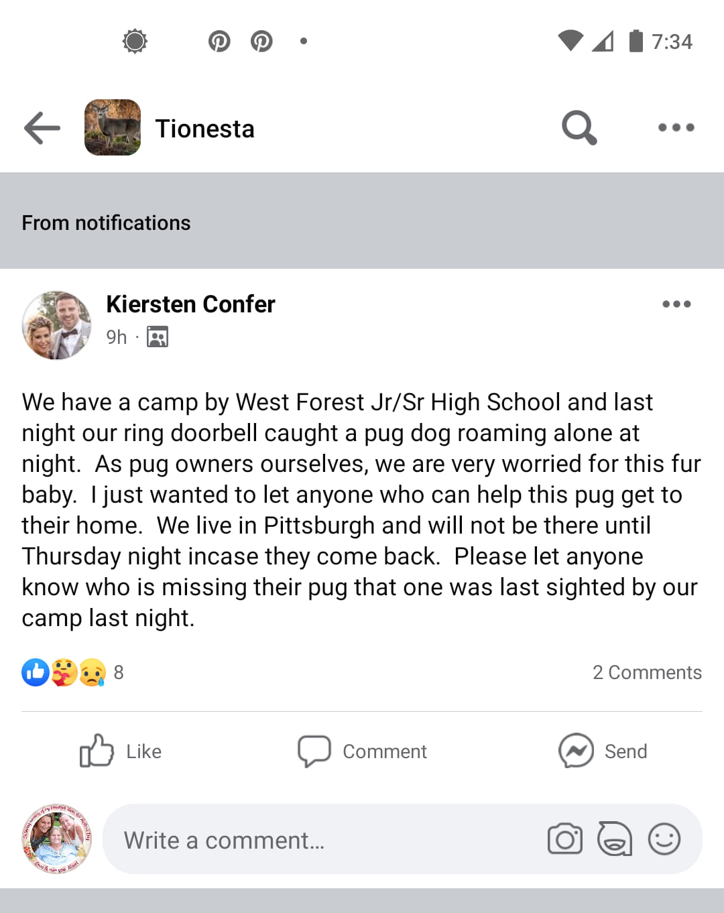Tap the Pinterest notification icon in status bar
Screen dimensions: 724x913
pos(219,42)
